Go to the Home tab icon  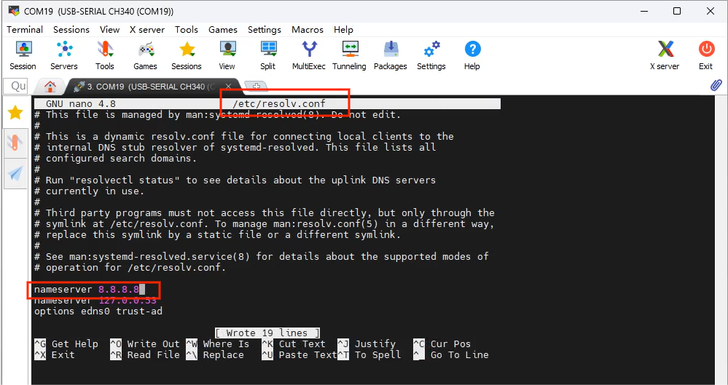click(x=50, y=87)
